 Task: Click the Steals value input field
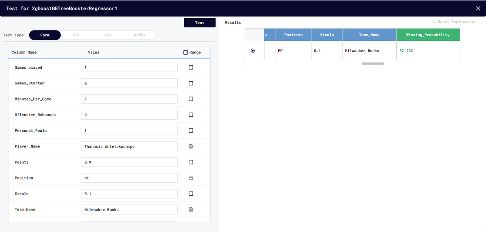tap(129, 194)
